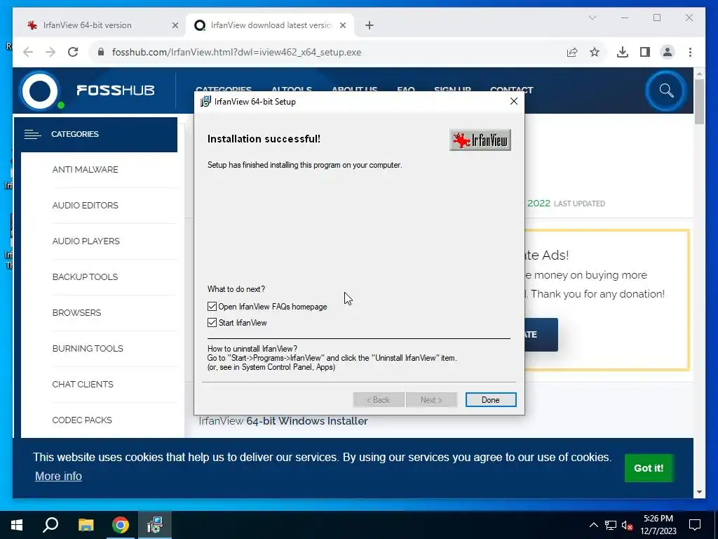Open More info cookie link
Screen dimensions: 718x539
tap(58, 477)
